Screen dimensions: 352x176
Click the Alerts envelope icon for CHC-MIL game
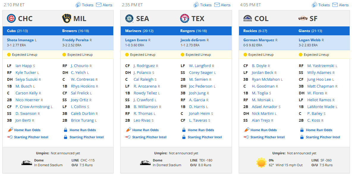(99, 5)
